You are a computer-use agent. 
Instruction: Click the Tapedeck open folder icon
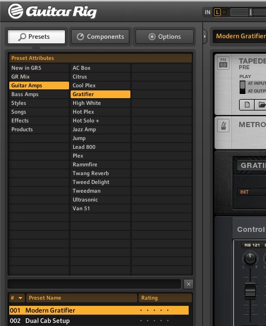pos(261,104)
